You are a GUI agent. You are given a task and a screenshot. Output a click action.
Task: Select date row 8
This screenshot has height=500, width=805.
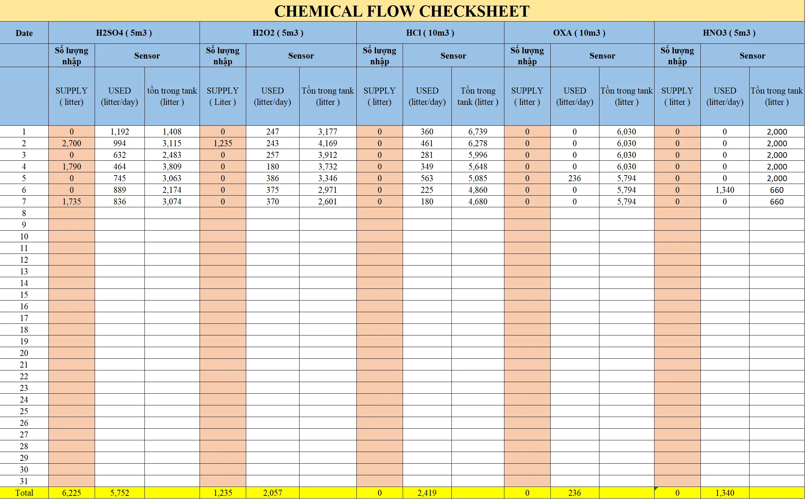coord(24,213)
